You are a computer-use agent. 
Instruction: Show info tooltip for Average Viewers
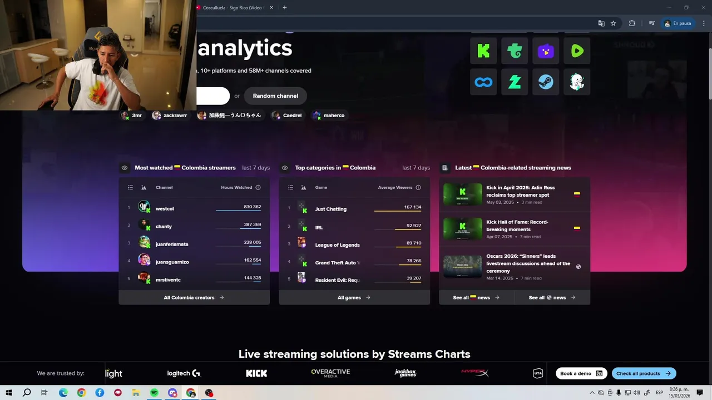point(418,187)
